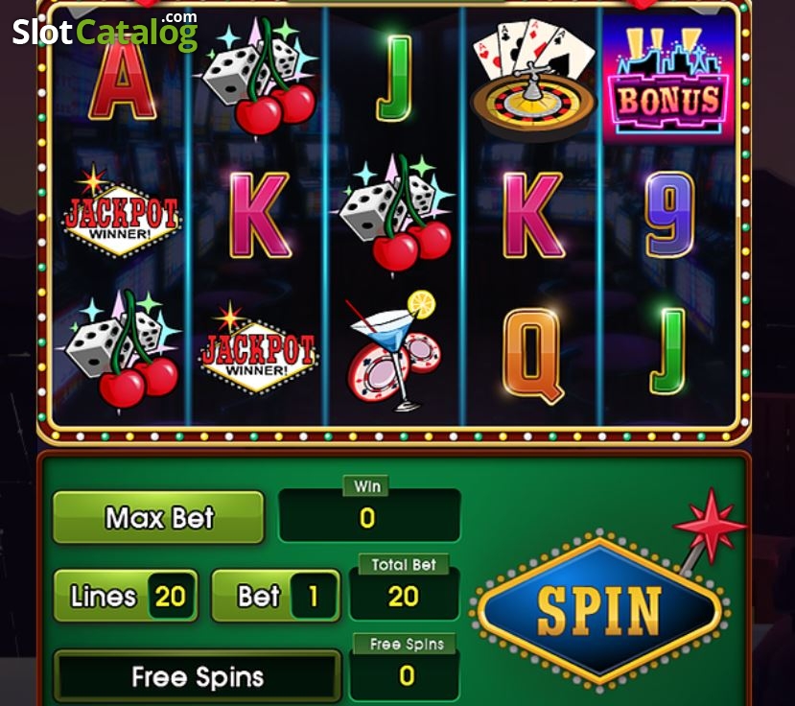Click the red letter A symbol
795x706 pixels.
tap(122, 81)
